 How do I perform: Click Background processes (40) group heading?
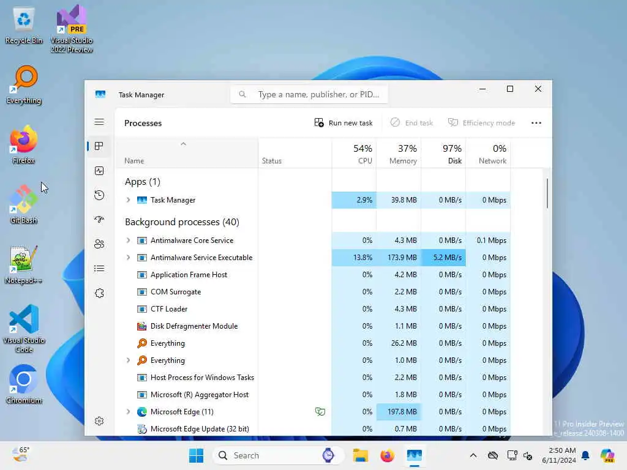click(x=182, y=222)
